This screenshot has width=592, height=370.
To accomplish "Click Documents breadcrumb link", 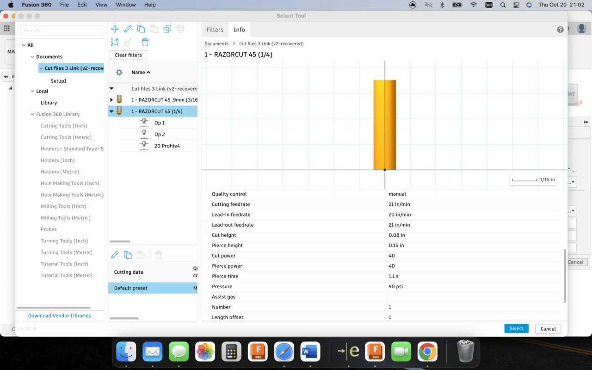I will click(216, 43).
